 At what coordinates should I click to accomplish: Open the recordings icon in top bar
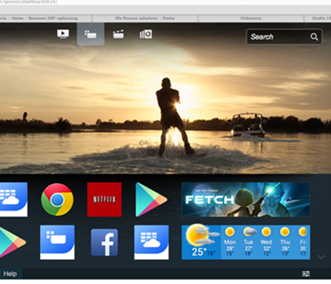click(146, 34)
